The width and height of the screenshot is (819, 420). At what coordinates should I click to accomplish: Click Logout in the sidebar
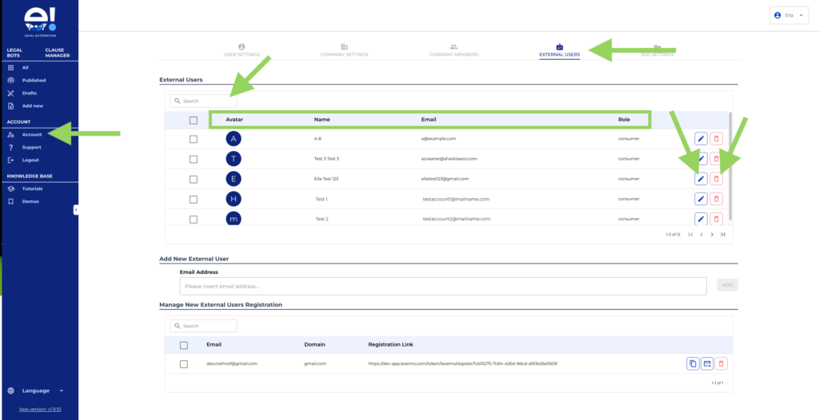point(30,160)
